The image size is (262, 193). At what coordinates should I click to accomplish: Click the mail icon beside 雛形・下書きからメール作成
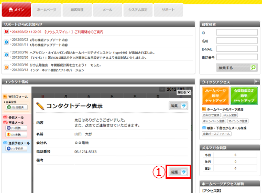(204, 128)
